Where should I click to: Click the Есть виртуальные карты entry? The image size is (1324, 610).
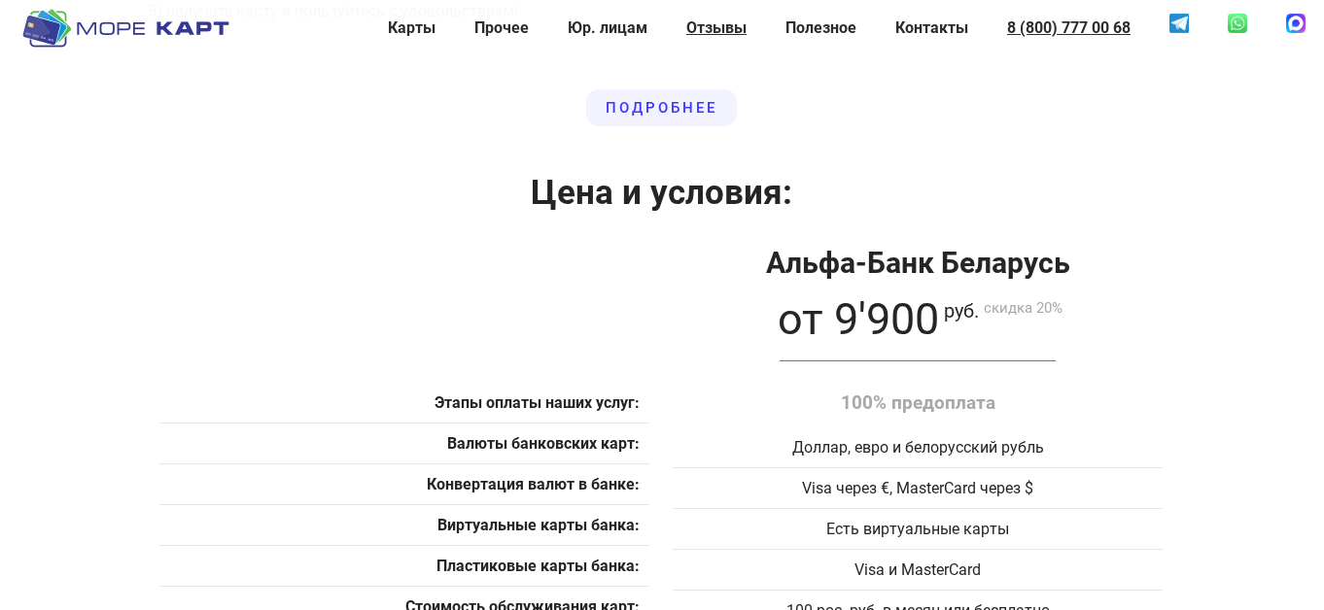[917, 528]
